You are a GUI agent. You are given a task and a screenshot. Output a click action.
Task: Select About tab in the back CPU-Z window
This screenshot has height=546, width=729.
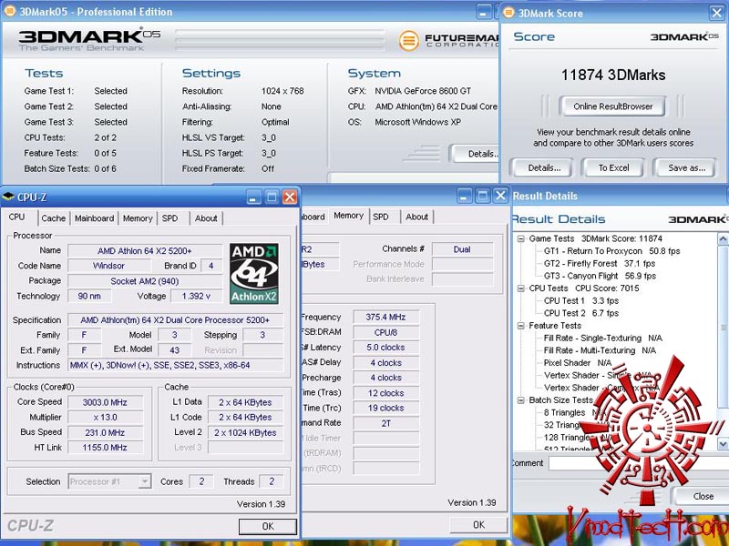click(x=417, y=217)
